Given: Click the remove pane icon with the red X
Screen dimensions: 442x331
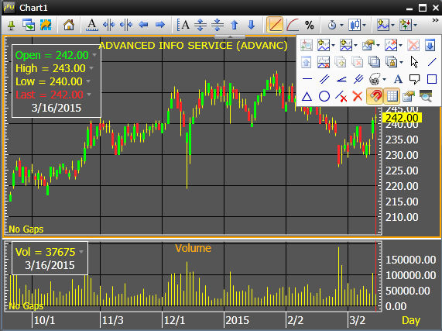Looking at the screenshot, I should tap(324, 62).
